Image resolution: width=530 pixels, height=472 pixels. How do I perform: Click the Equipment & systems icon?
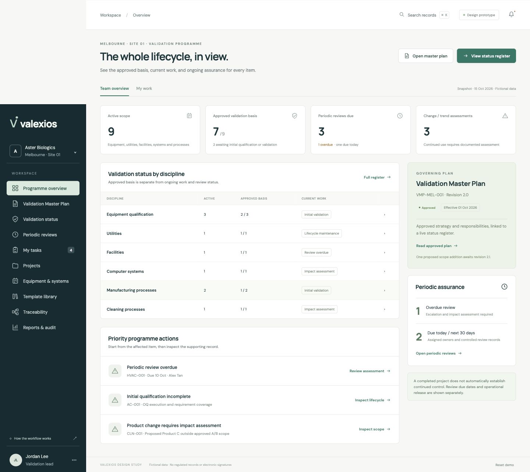tap(15, 281)
